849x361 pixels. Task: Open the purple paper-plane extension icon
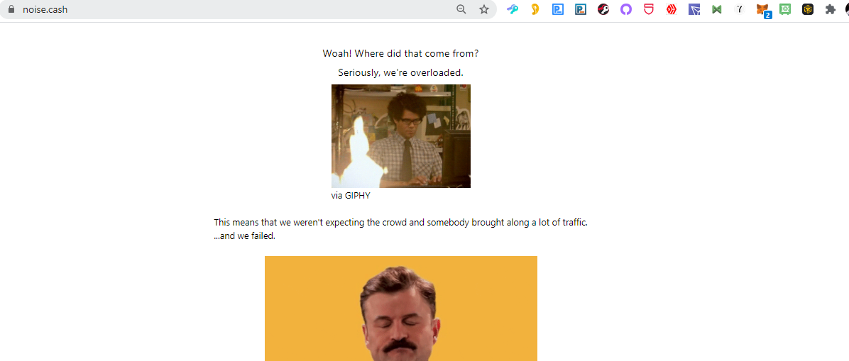pos(694,9)
